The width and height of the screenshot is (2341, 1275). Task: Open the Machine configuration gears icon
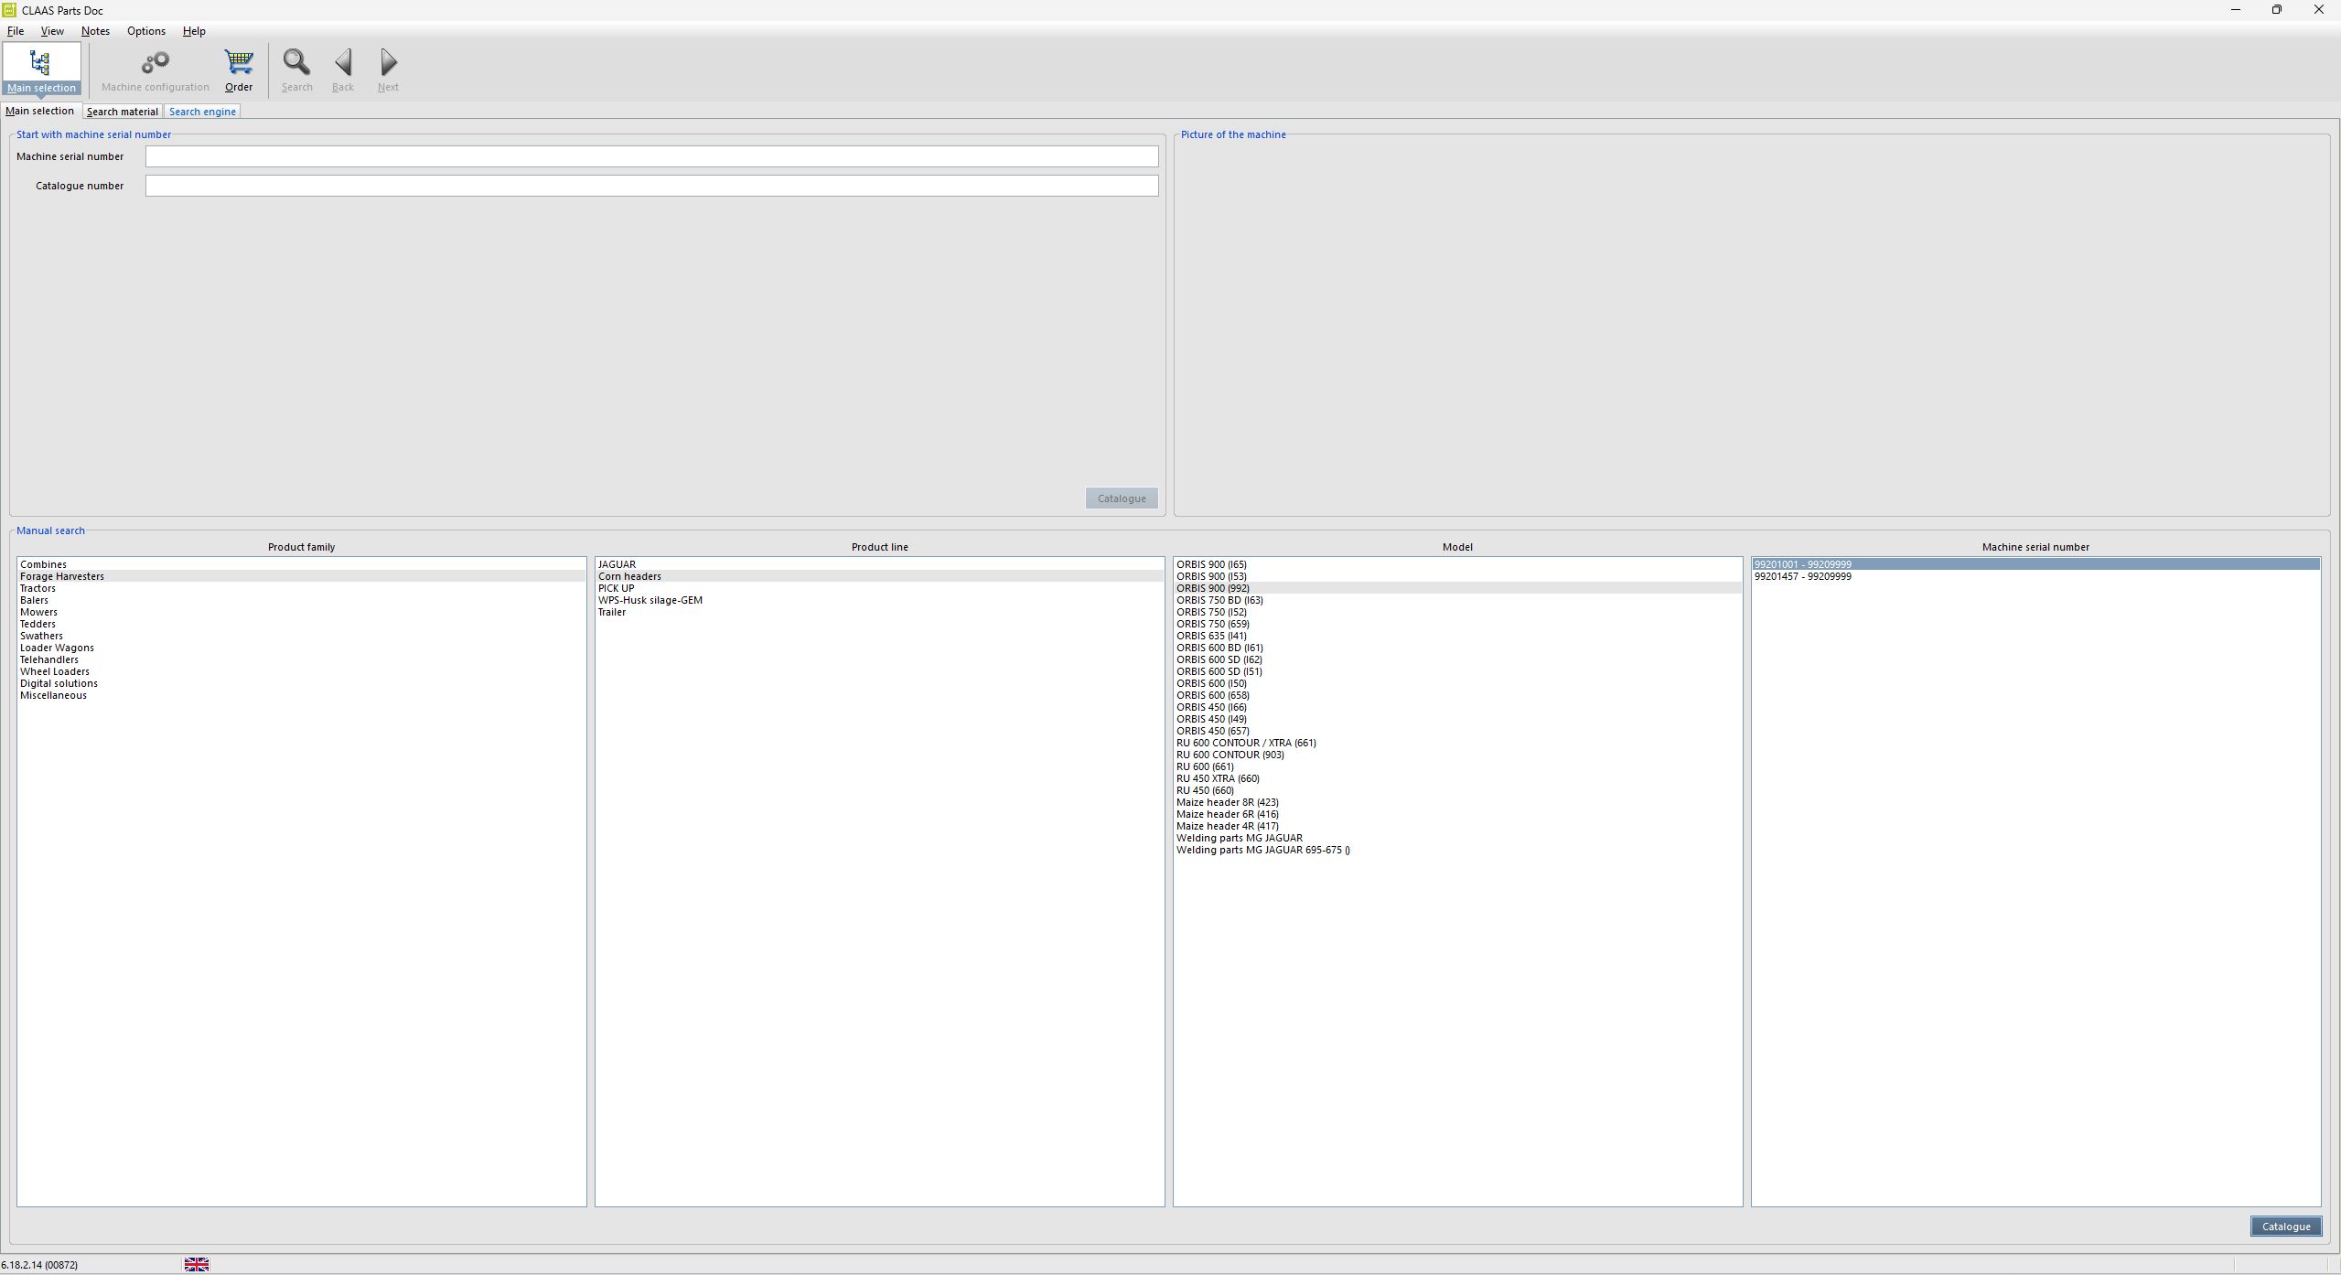point(155,63)
